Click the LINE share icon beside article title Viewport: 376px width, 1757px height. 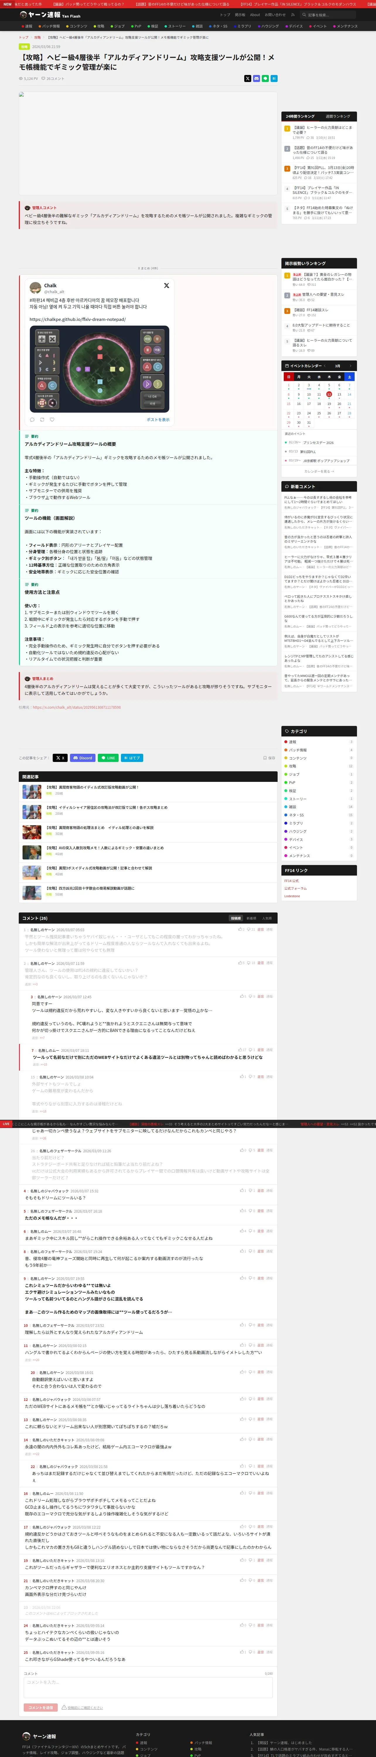coord(265,78)
